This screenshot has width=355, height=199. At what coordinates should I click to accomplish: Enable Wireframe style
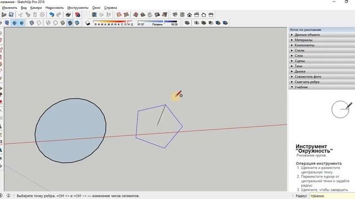48,23
